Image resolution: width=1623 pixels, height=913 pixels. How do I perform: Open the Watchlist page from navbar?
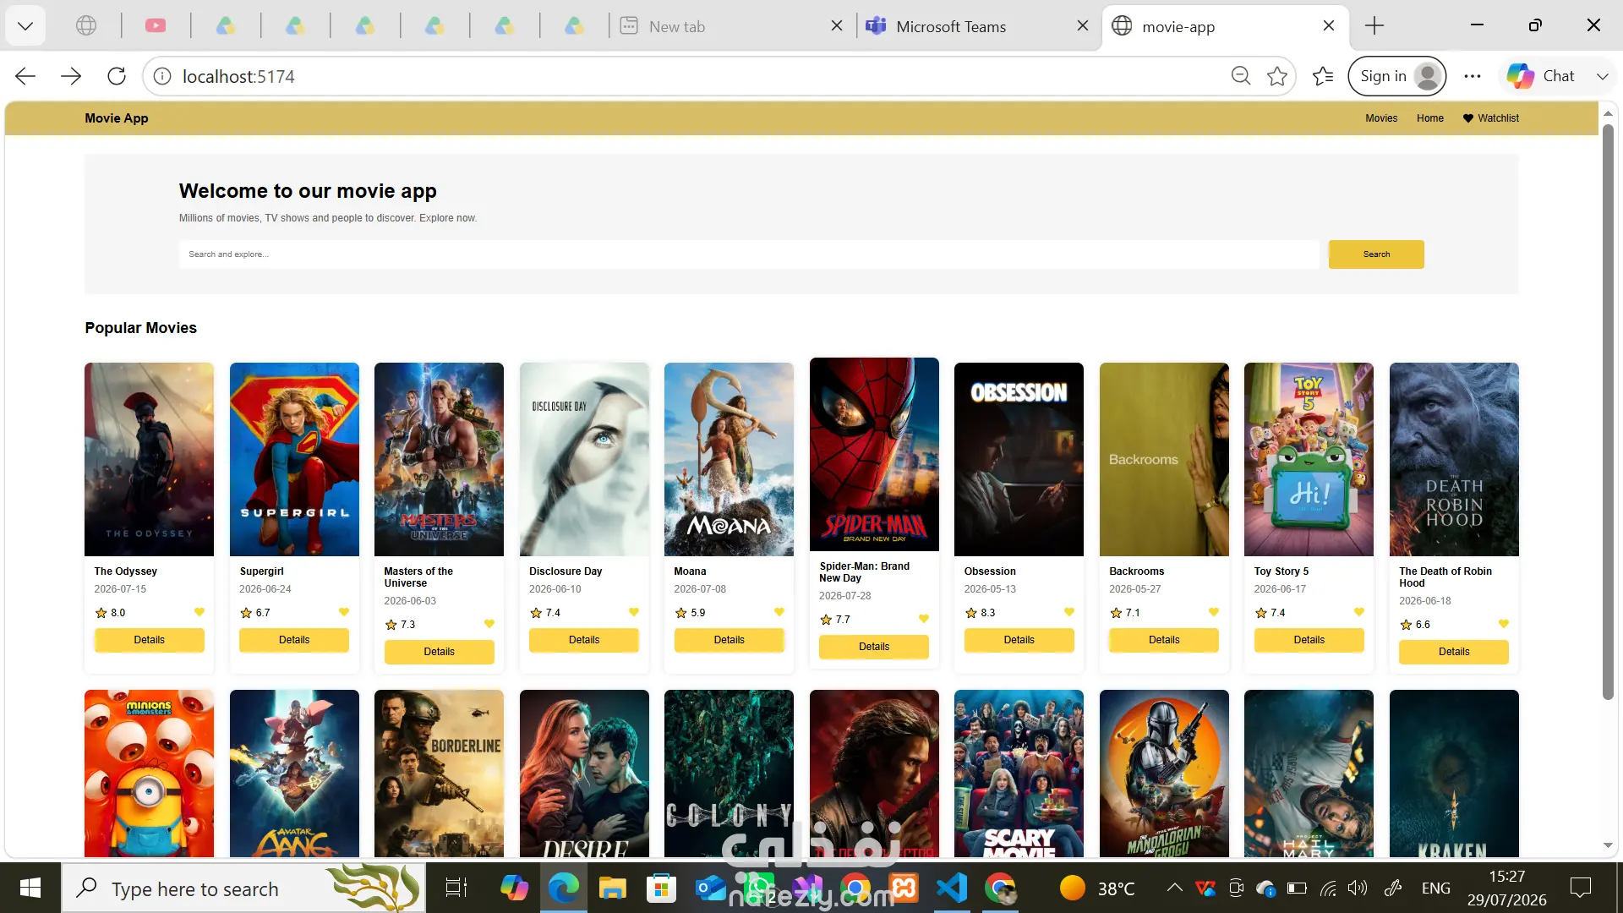tap(1491, 118)
